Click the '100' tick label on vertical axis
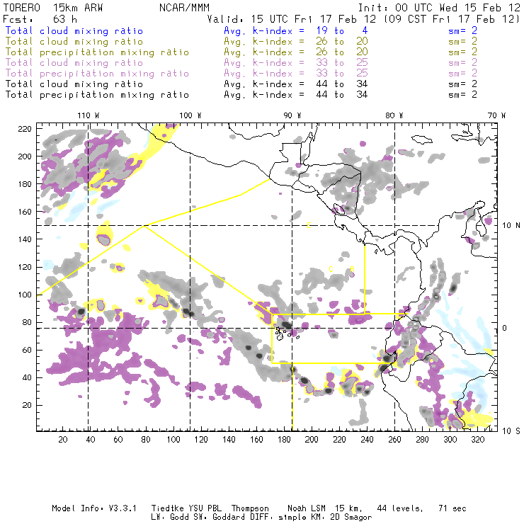524x524 pixels. (25, 295)
